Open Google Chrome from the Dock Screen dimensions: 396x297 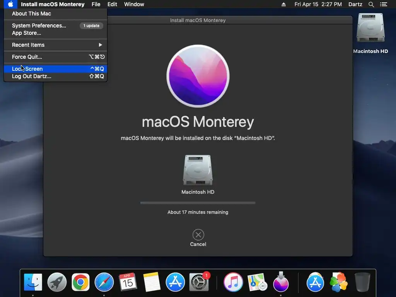click(x=80, y=282)
